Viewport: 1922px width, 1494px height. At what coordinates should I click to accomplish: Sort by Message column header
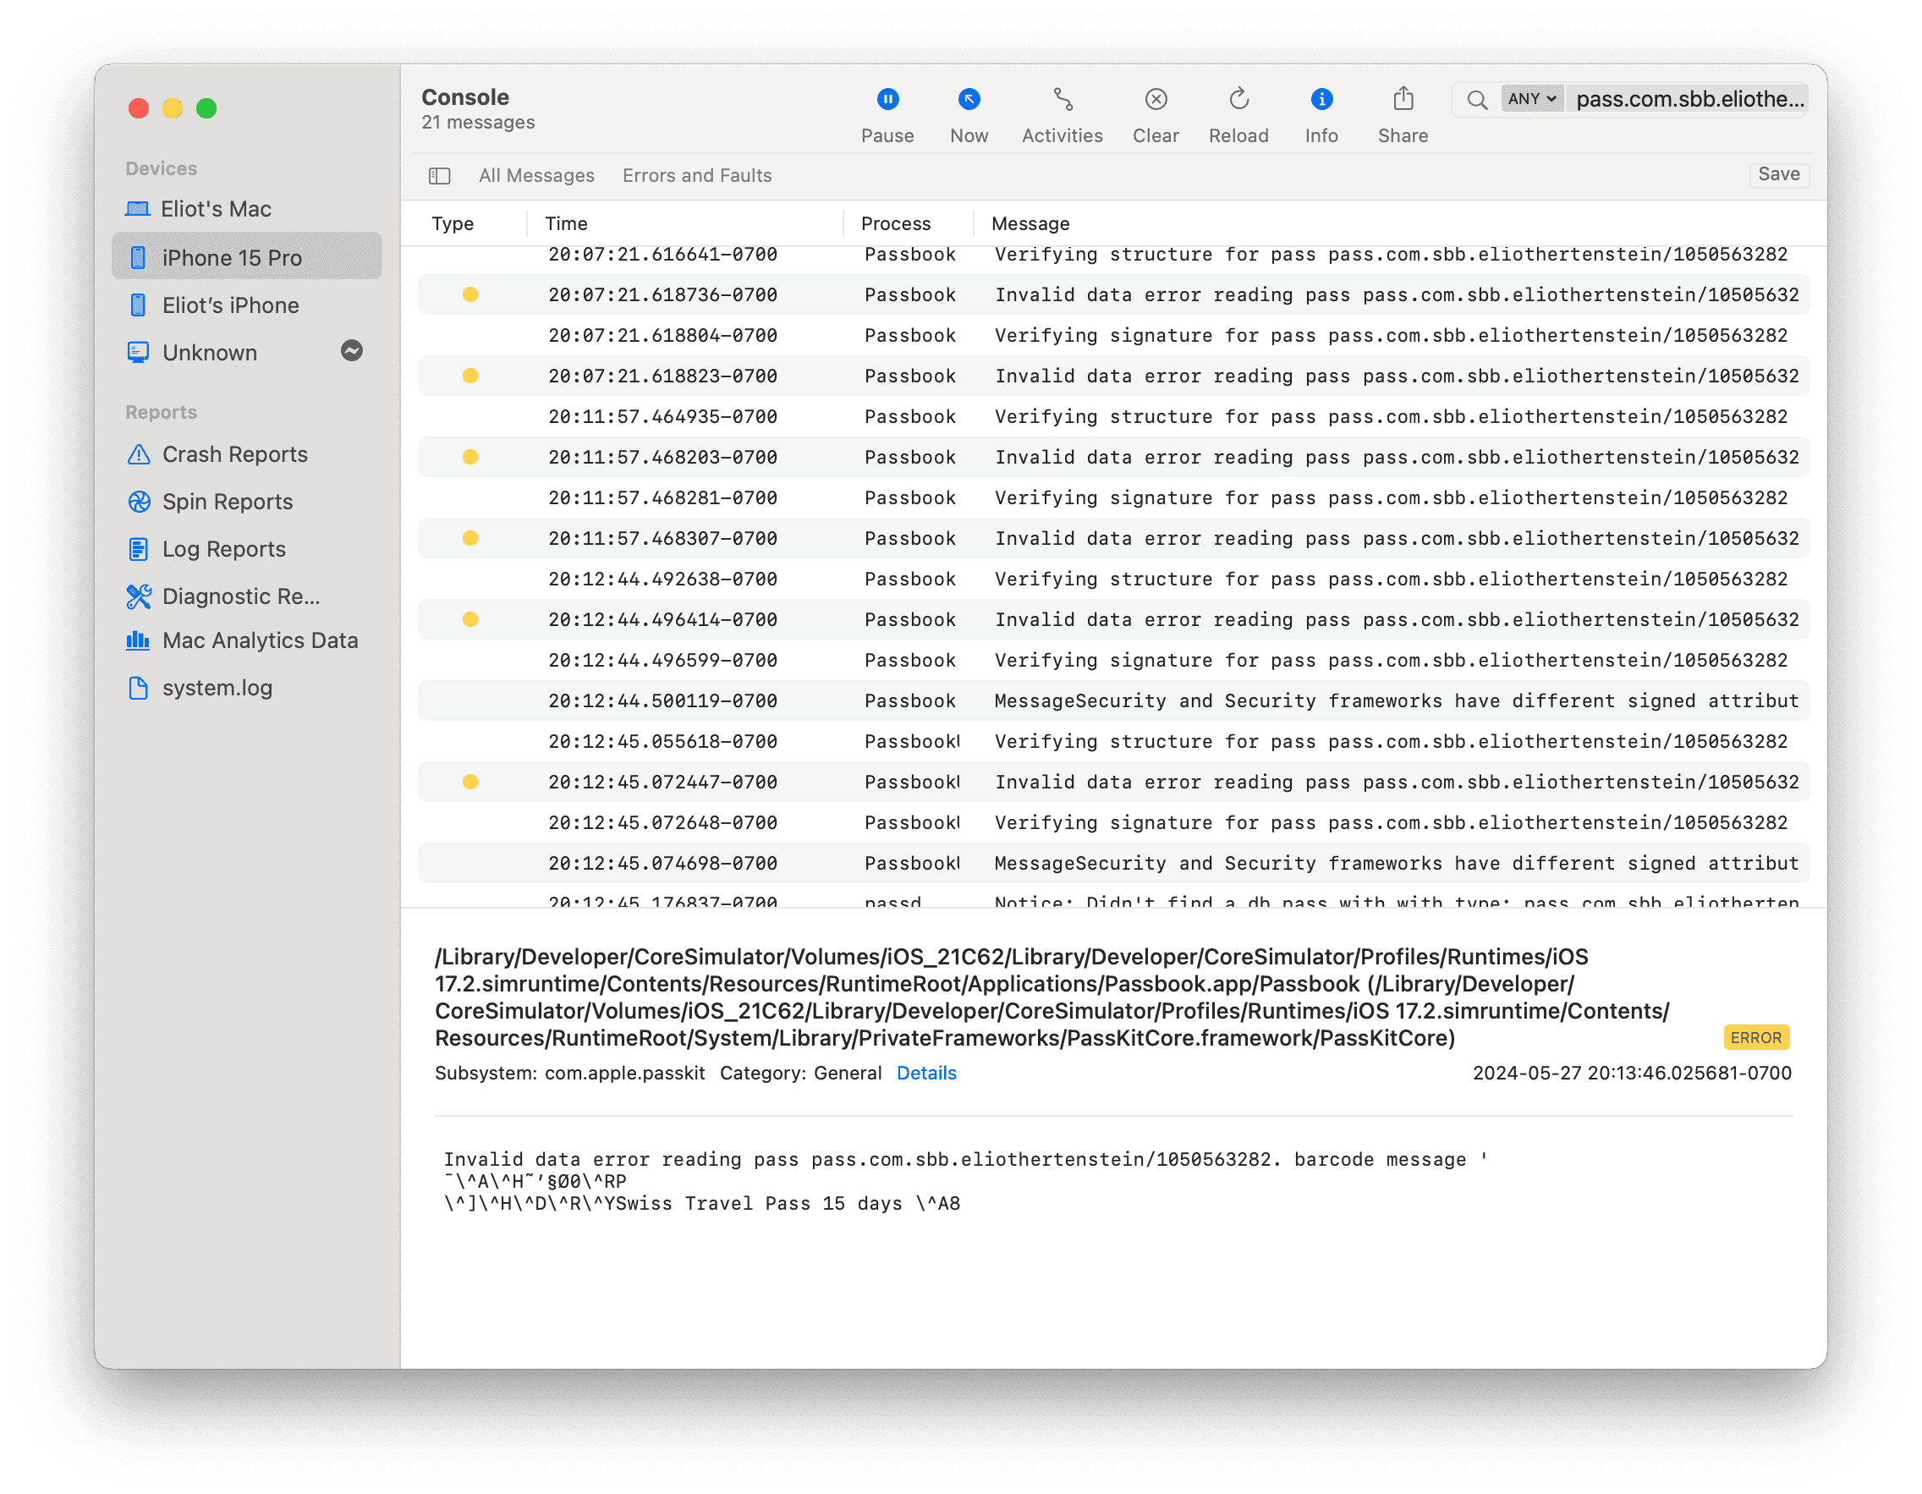tap(1030, 223)
